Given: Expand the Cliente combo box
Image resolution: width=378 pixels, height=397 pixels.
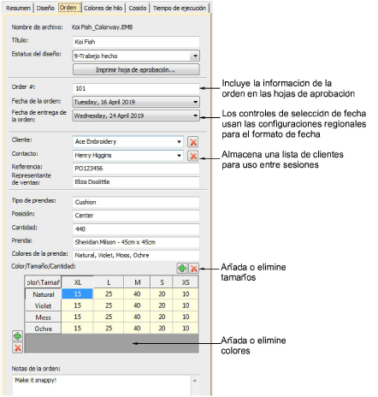Looking at the screenshot, I should point(179,142).
